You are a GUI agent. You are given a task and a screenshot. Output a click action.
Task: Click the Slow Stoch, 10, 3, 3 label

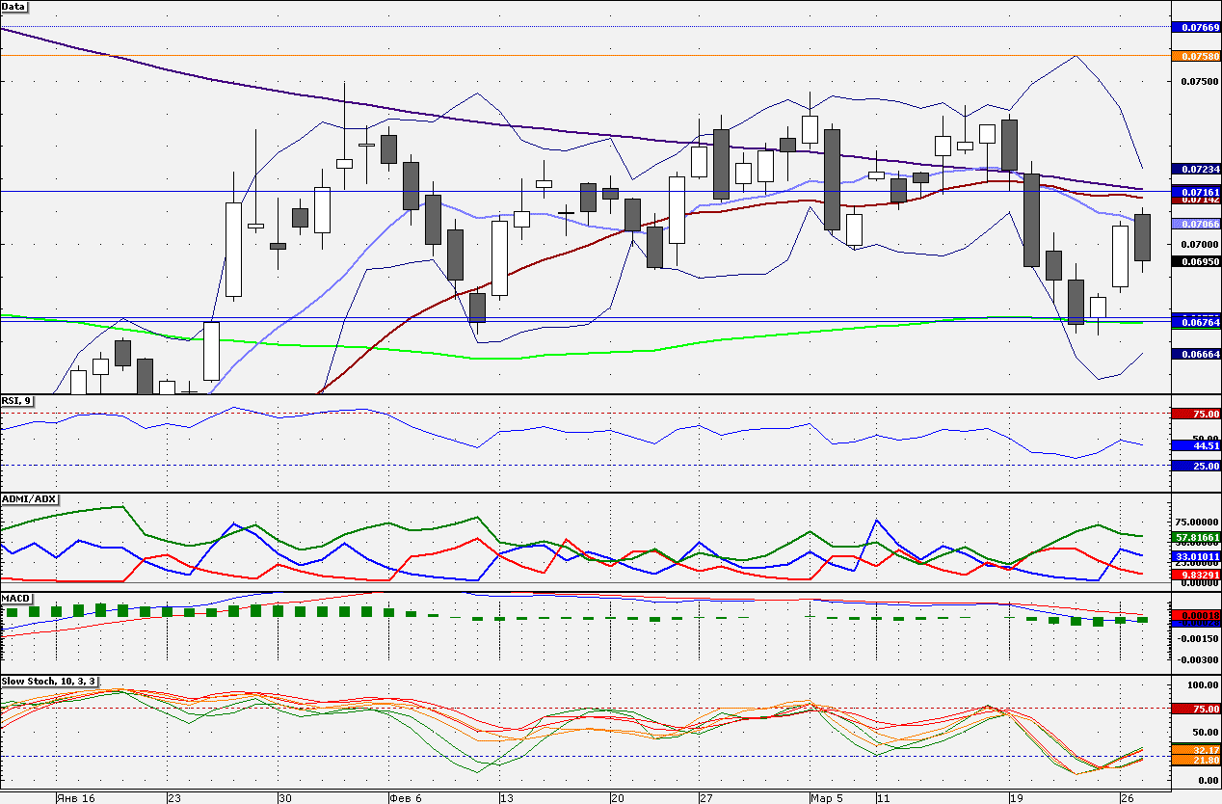(x=47, y=681)
